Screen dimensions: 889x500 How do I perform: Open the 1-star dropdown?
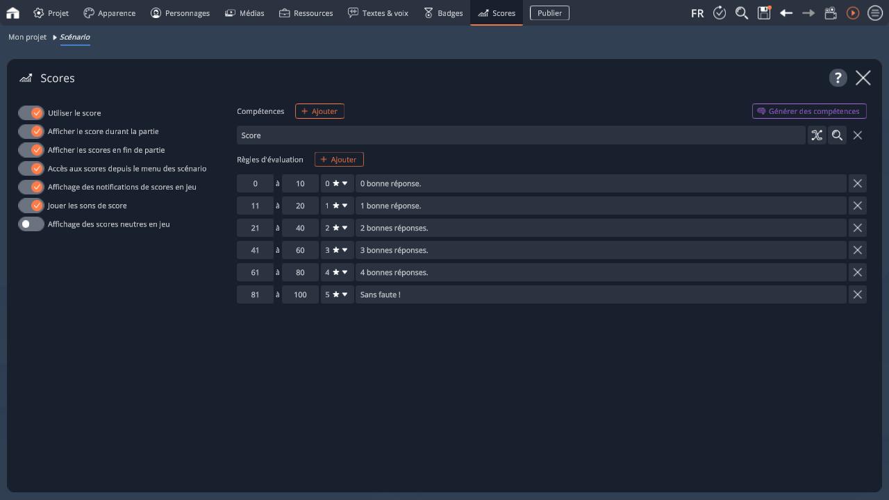click(x=337, y=206)
